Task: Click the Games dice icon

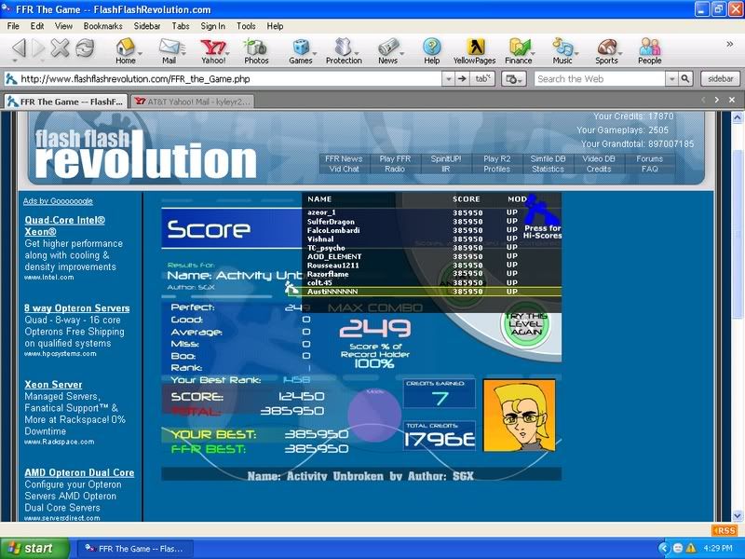Action: 300,50
